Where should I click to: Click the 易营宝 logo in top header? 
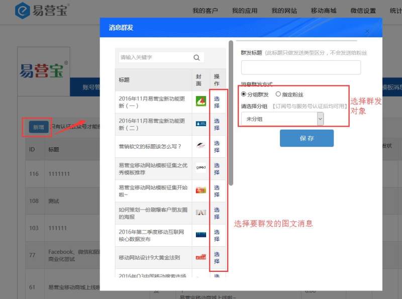(42, 10)
